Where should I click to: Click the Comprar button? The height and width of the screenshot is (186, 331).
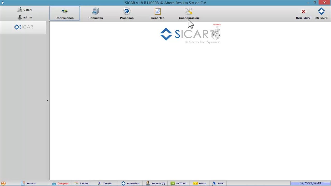point(60,183)
